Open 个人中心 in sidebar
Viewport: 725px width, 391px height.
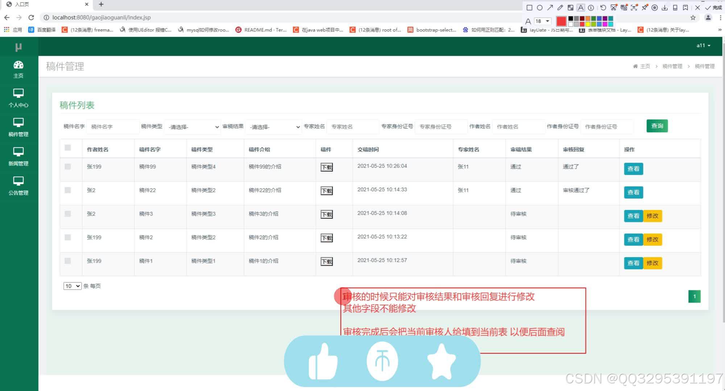(18, 98)
